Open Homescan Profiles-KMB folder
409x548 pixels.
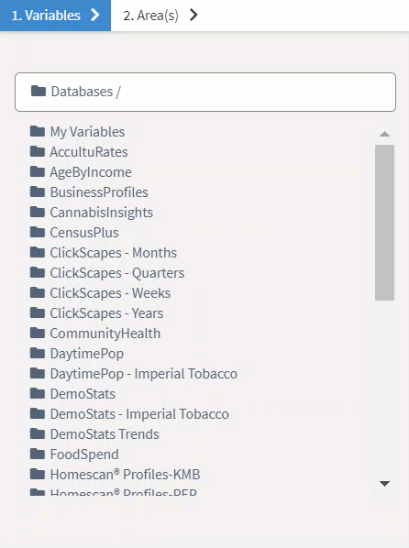[x=125, y=475]
